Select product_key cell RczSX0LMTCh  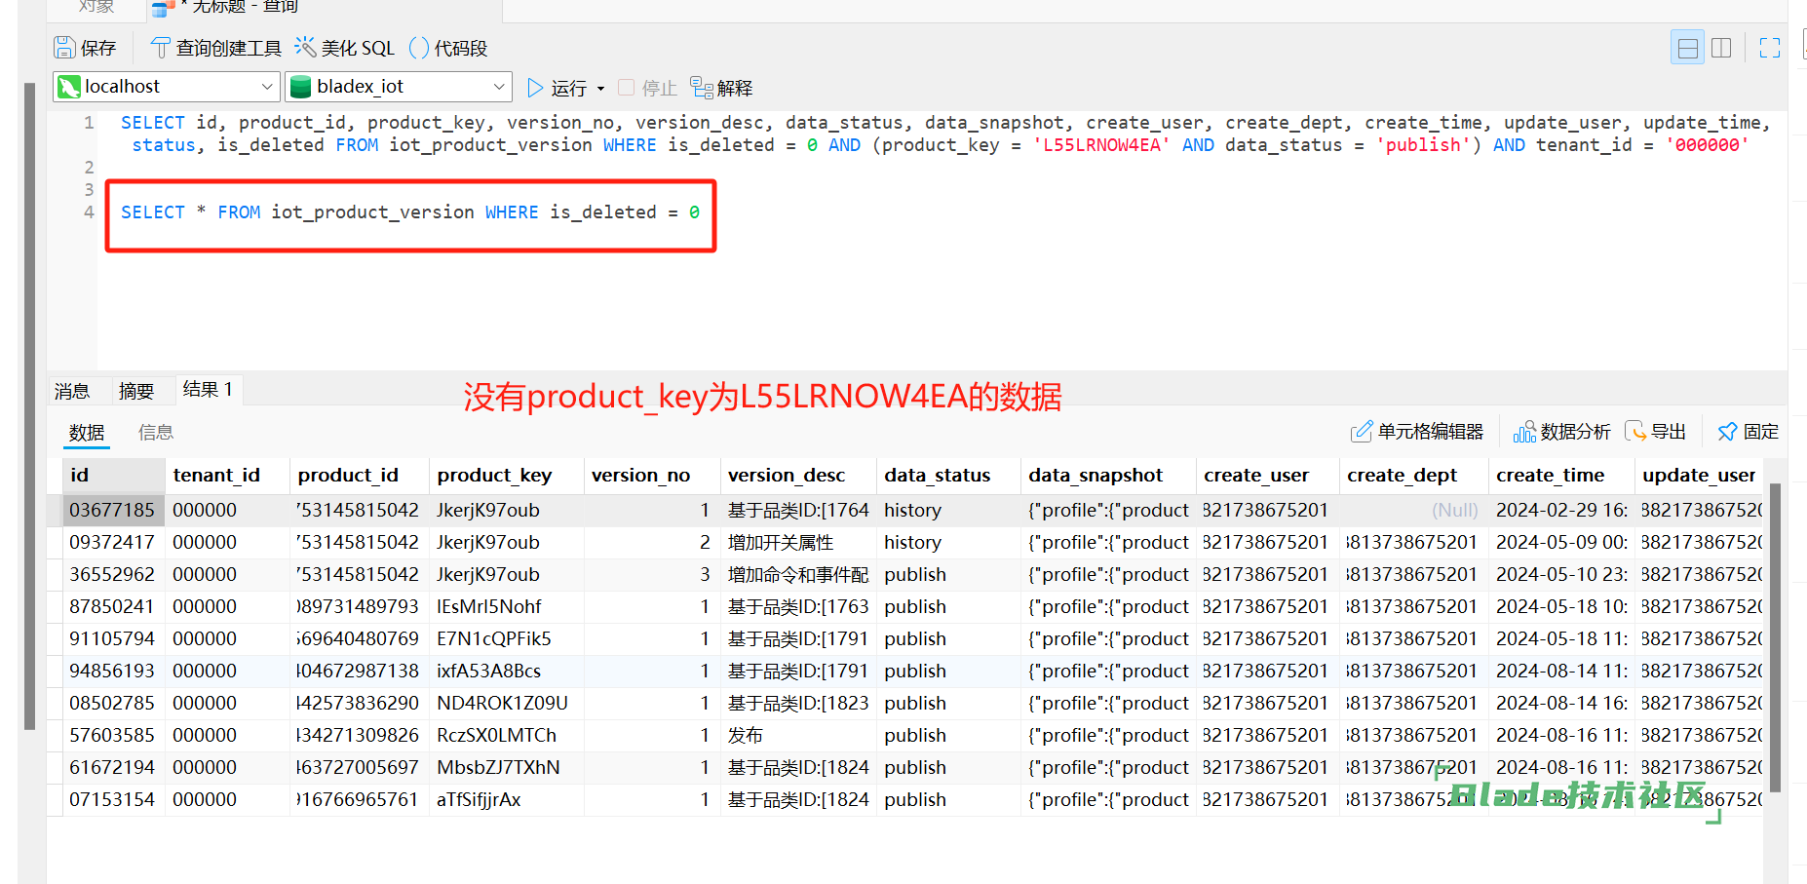[506, 735]
